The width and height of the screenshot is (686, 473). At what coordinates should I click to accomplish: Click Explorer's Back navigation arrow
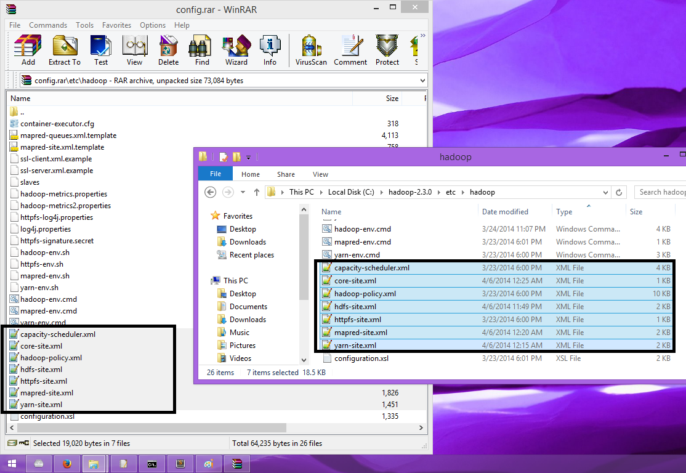(211, 192)
